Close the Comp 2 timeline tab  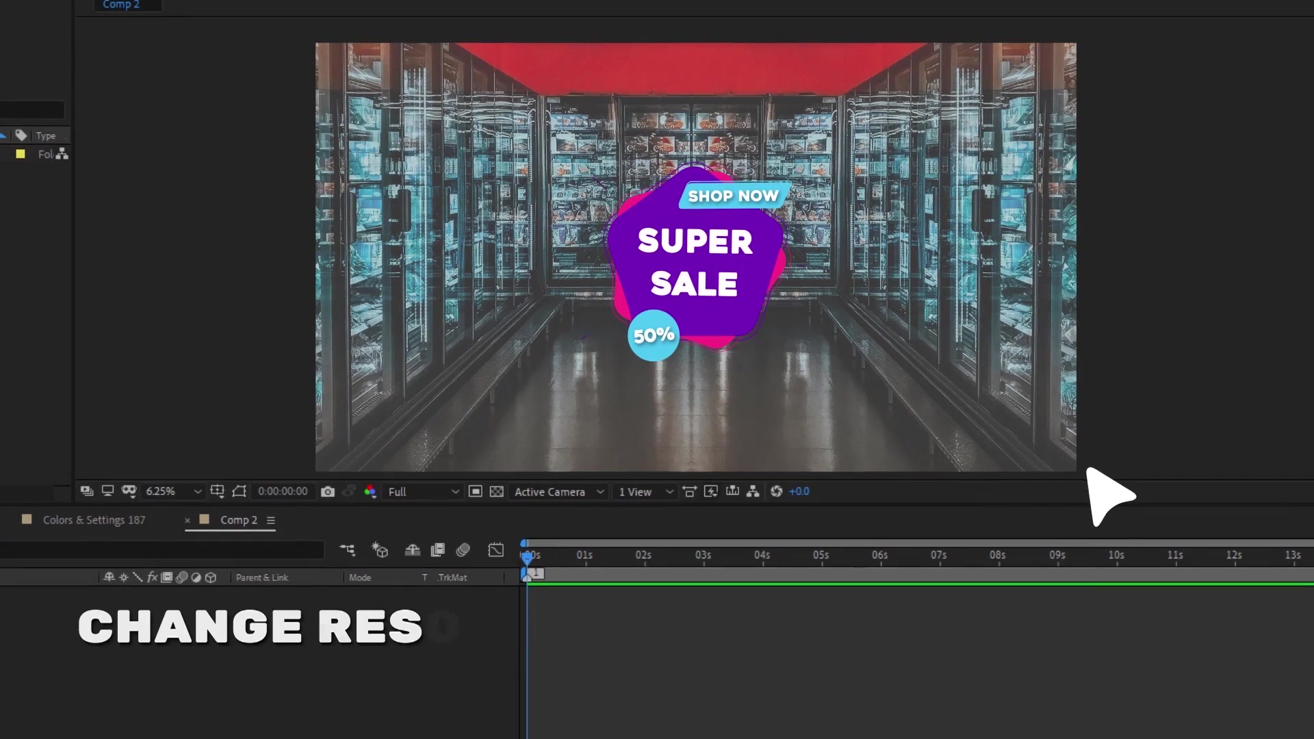(x=188, y=521)
